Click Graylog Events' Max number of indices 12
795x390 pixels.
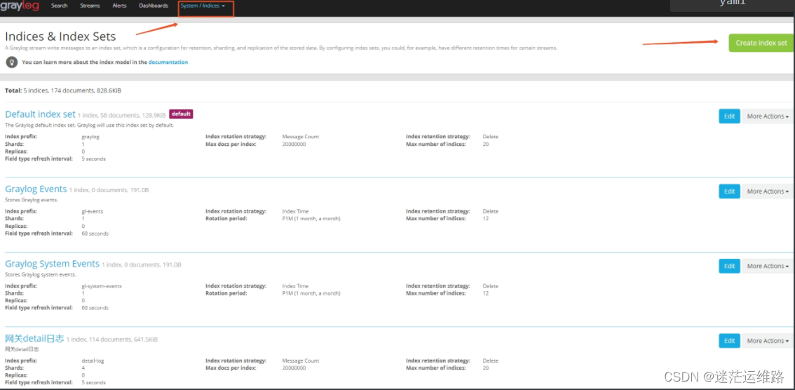[x=486, y=219]
